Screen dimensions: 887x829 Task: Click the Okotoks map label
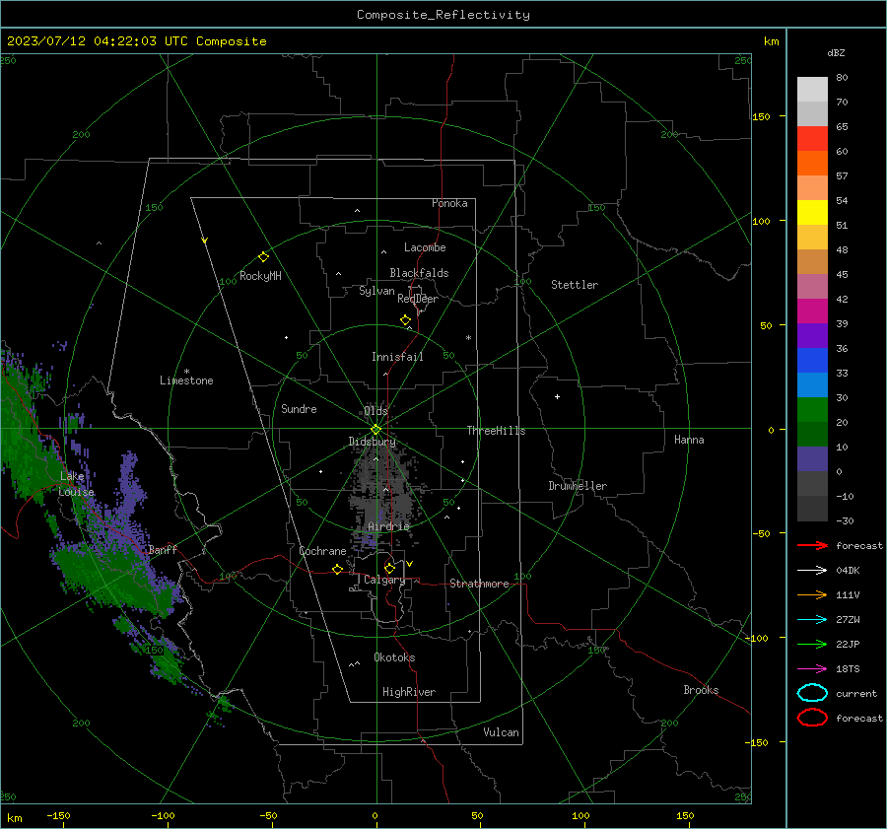pos(394,657)
